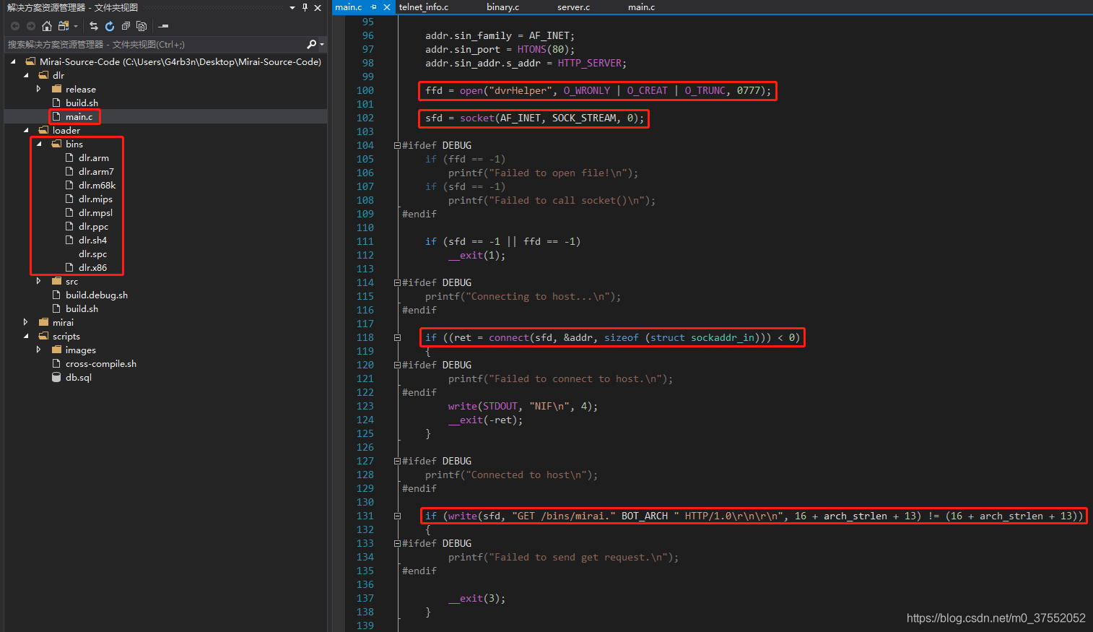The height and width of the screenshot is (632, 1093).
Task: Collapse the #ifdef DEBUG block at line 127
Action: click(x=397, y=461)
